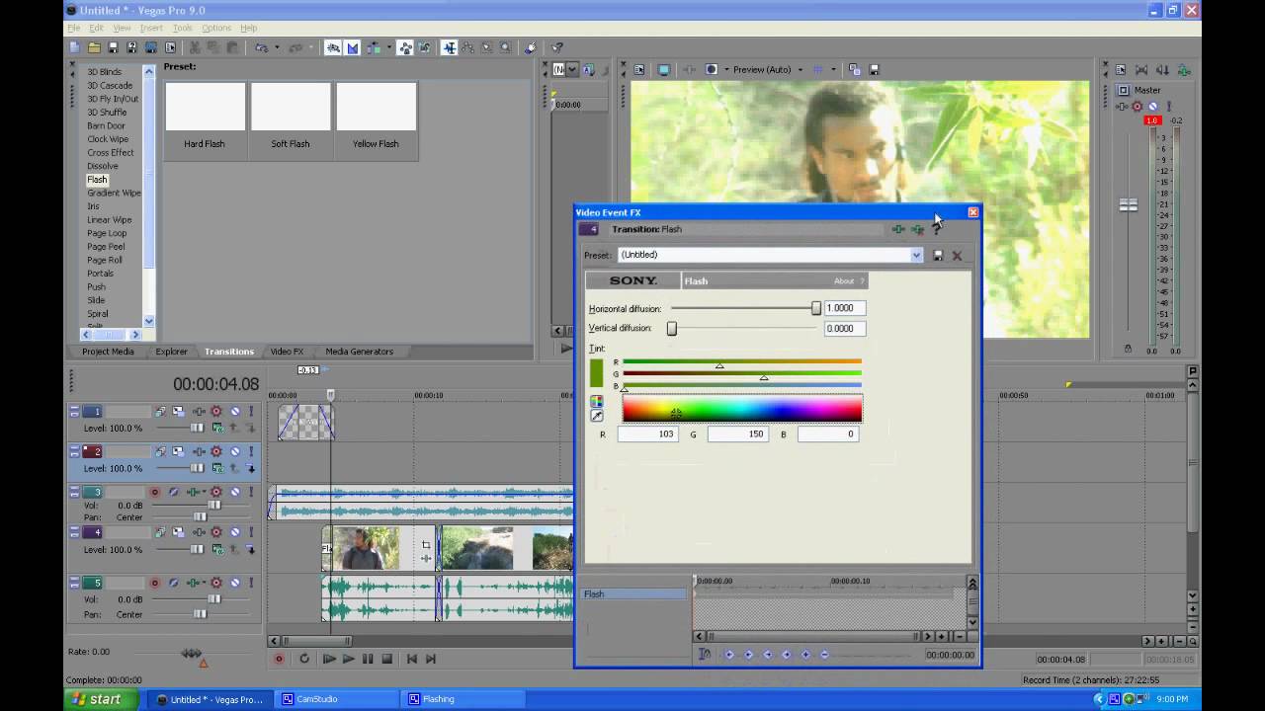Click the remove plug-in icon in FX window
Screen dimensions: 1265x711
click(x=917, y=229)
